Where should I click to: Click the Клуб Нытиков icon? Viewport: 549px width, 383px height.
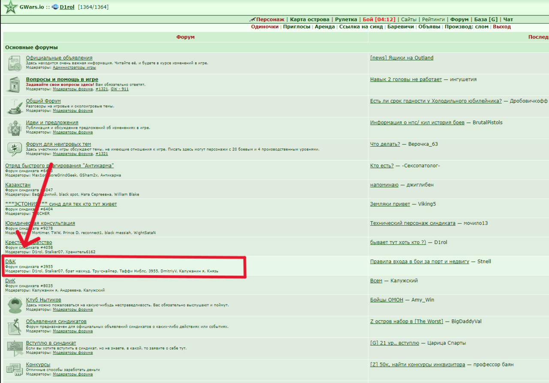pos(15,305)
